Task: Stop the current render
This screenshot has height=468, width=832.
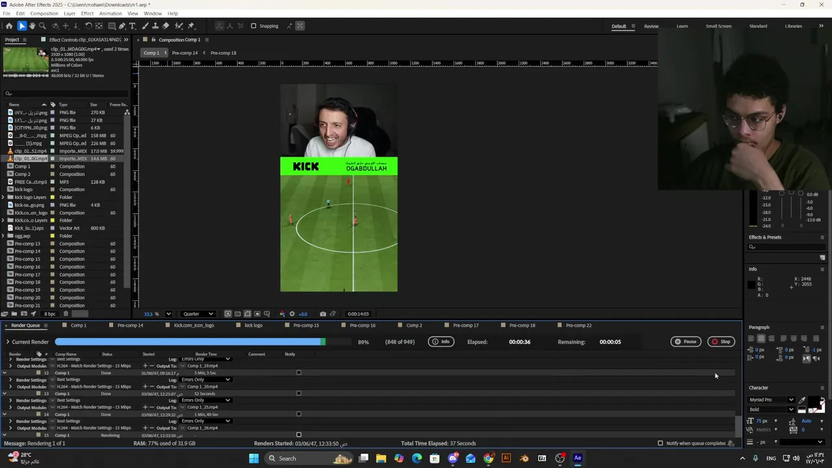Action: pos(721,342)
